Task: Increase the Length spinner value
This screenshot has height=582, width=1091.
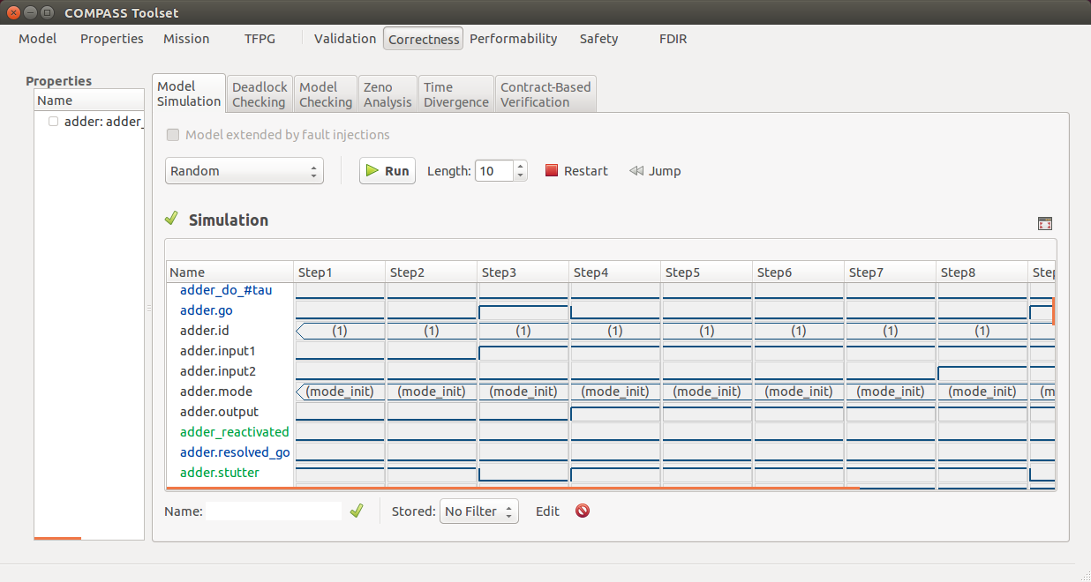Action: [521, 166]
